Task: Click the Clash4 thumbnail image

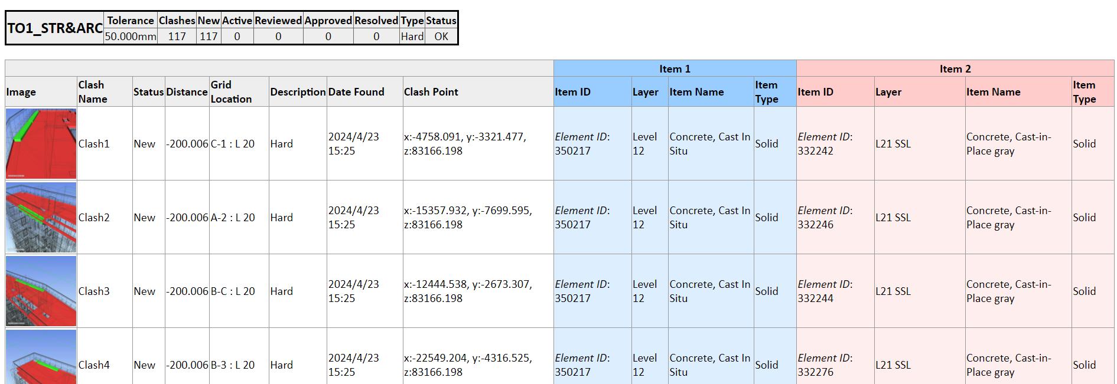Action: [x=41, y=357]
